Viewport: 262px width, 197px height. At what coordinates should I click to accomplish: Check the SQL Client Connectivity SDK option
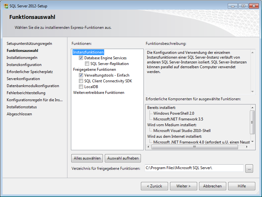click(x=81, y=81)
